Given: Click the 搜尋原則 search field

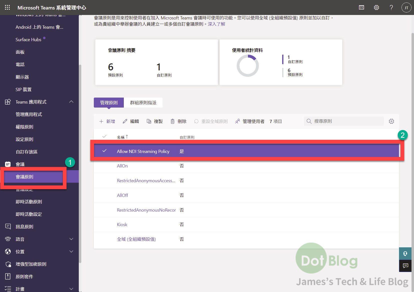Looking at the screenshot, I should tap(344, 121).
